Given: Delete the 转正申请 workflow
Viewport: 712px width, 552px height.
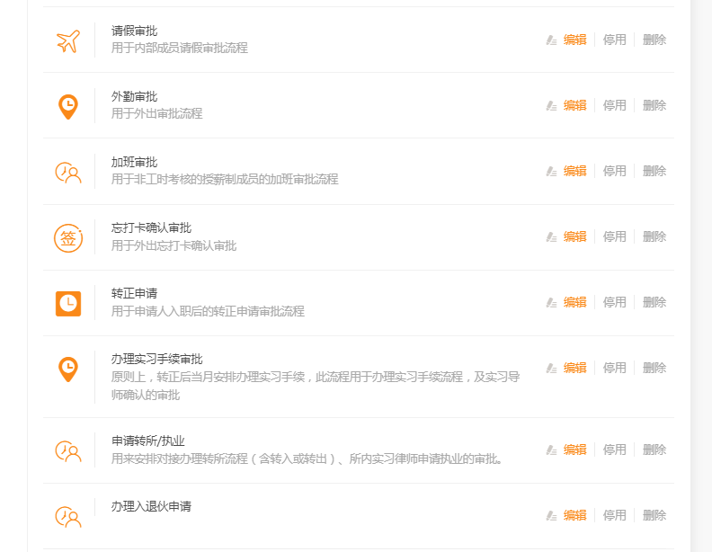Looking at the screenshot, I should (x=654, y=302).
